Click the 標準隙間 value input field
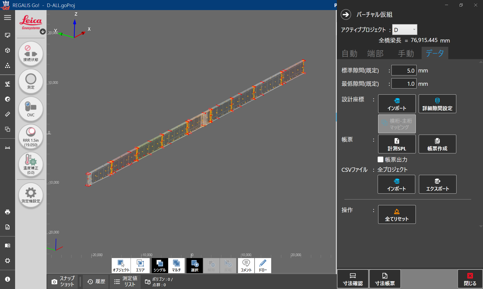This screenshot has width=483, height=289. tap(404, 70)
